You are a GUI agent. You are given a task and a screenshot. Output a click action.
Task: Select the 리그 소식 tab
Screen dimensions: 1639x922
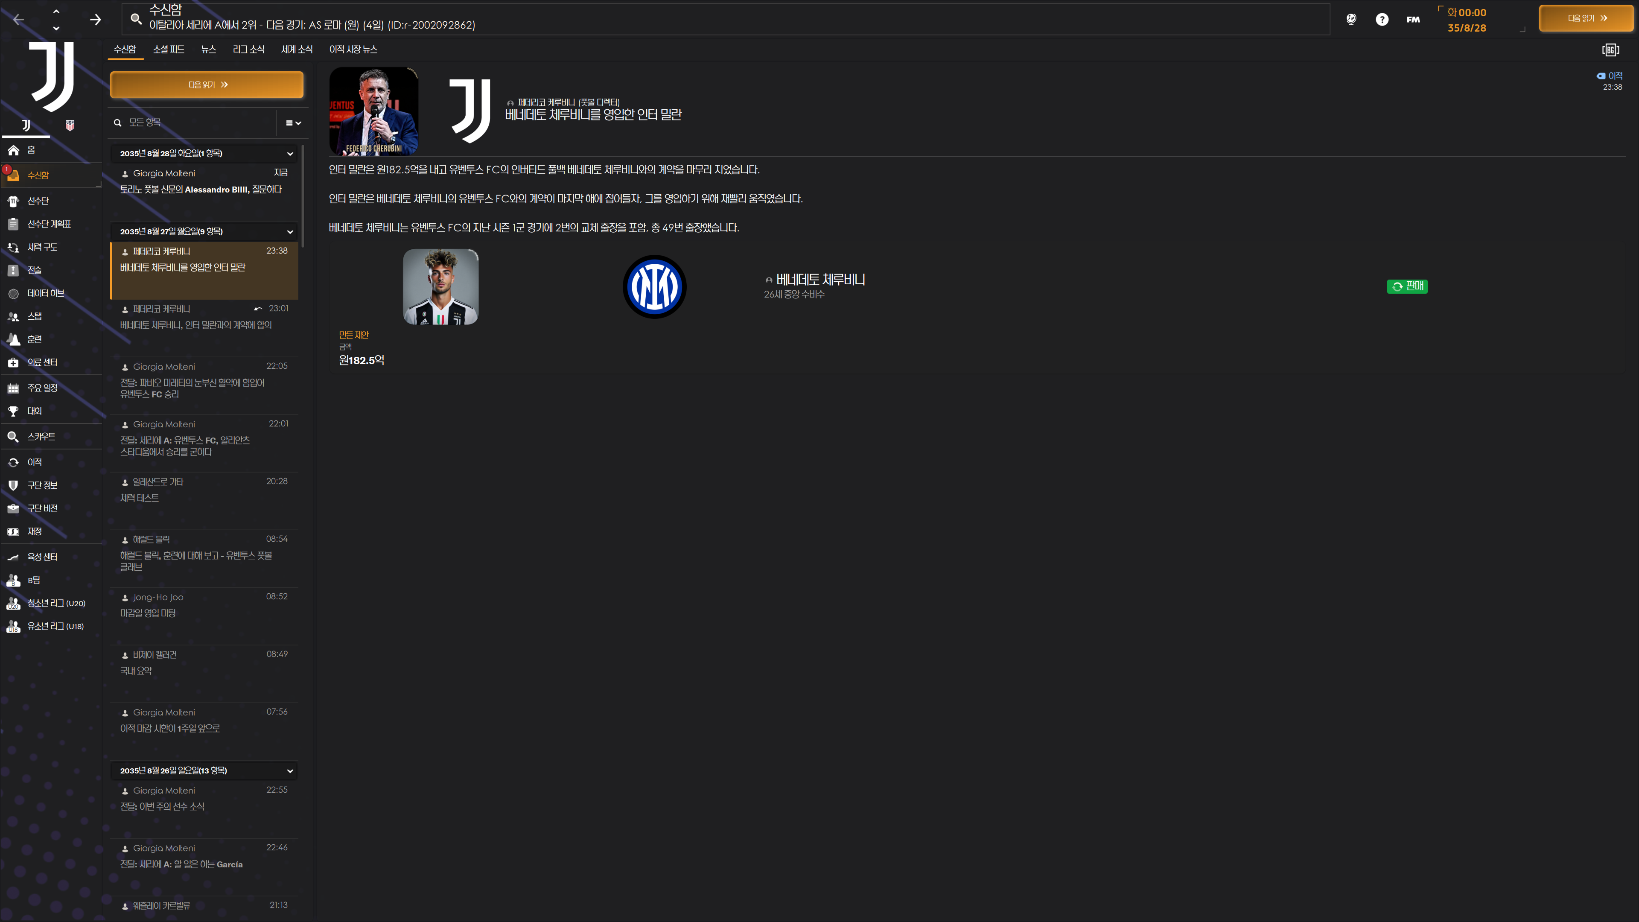(x=248, y=49)
